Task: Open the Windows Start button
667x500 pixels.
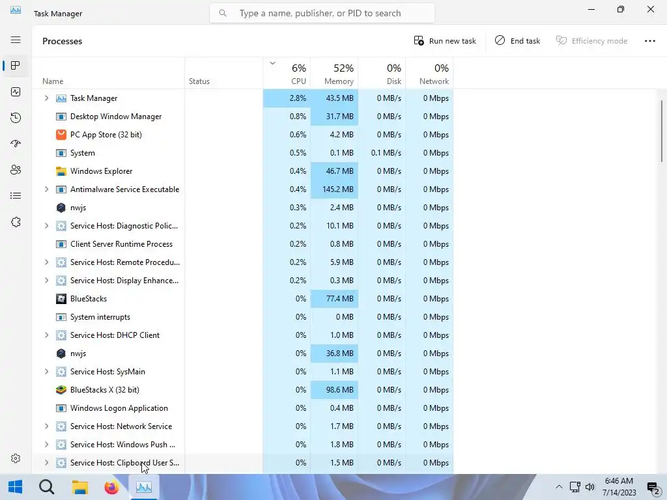Action: [16, 487]
